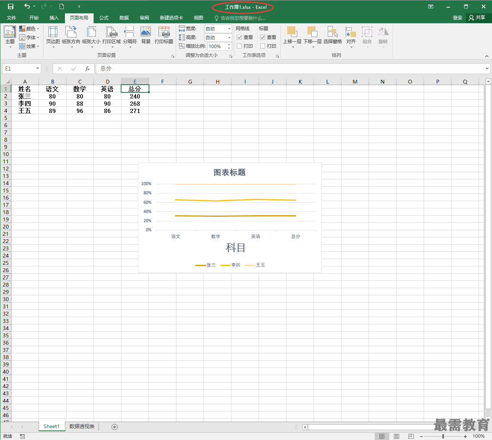Click the 组合 group icon
492x440 pixels.
coord(367,32)
